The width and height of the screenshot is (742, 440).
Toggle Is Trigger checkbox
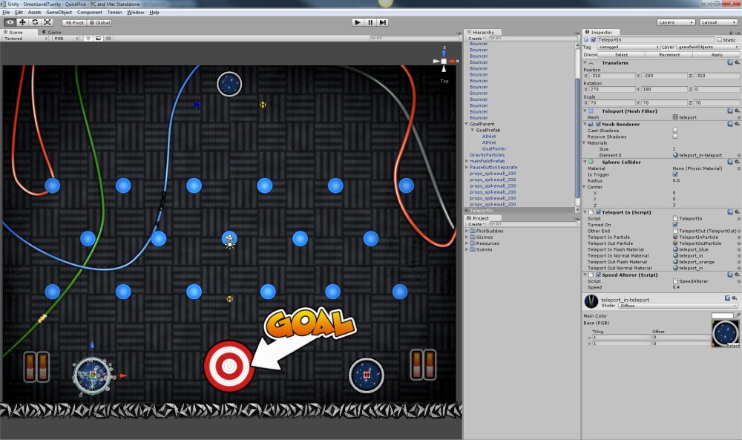pos(675,174)
